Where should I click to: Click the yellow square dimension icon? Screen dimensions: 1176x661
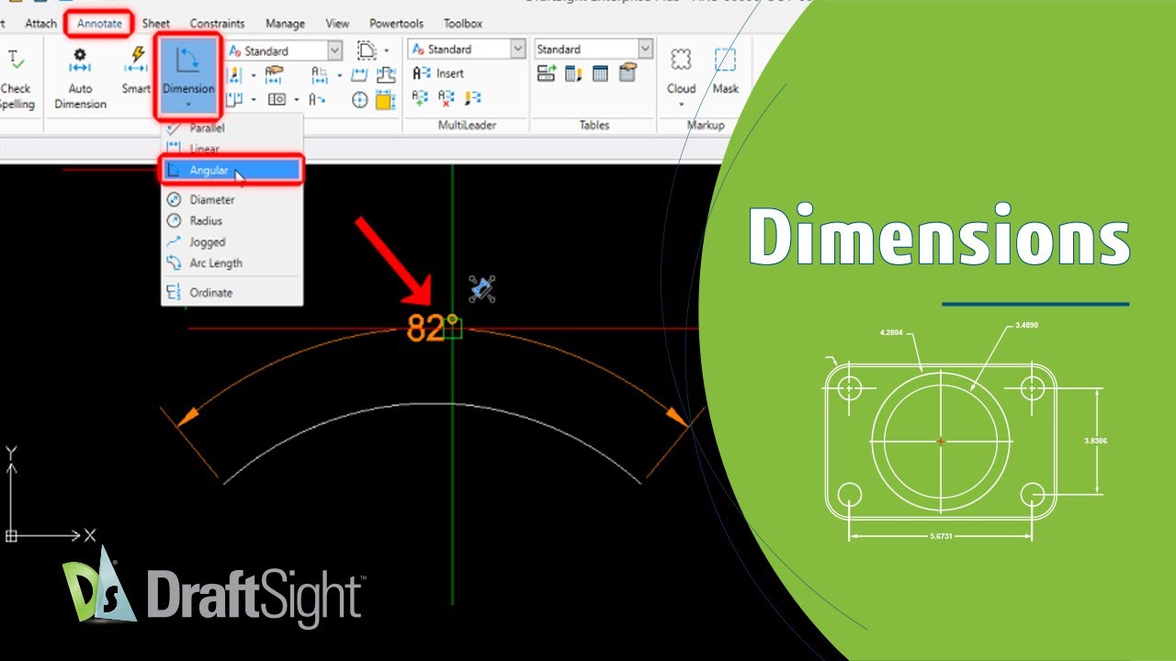[385, 99]
